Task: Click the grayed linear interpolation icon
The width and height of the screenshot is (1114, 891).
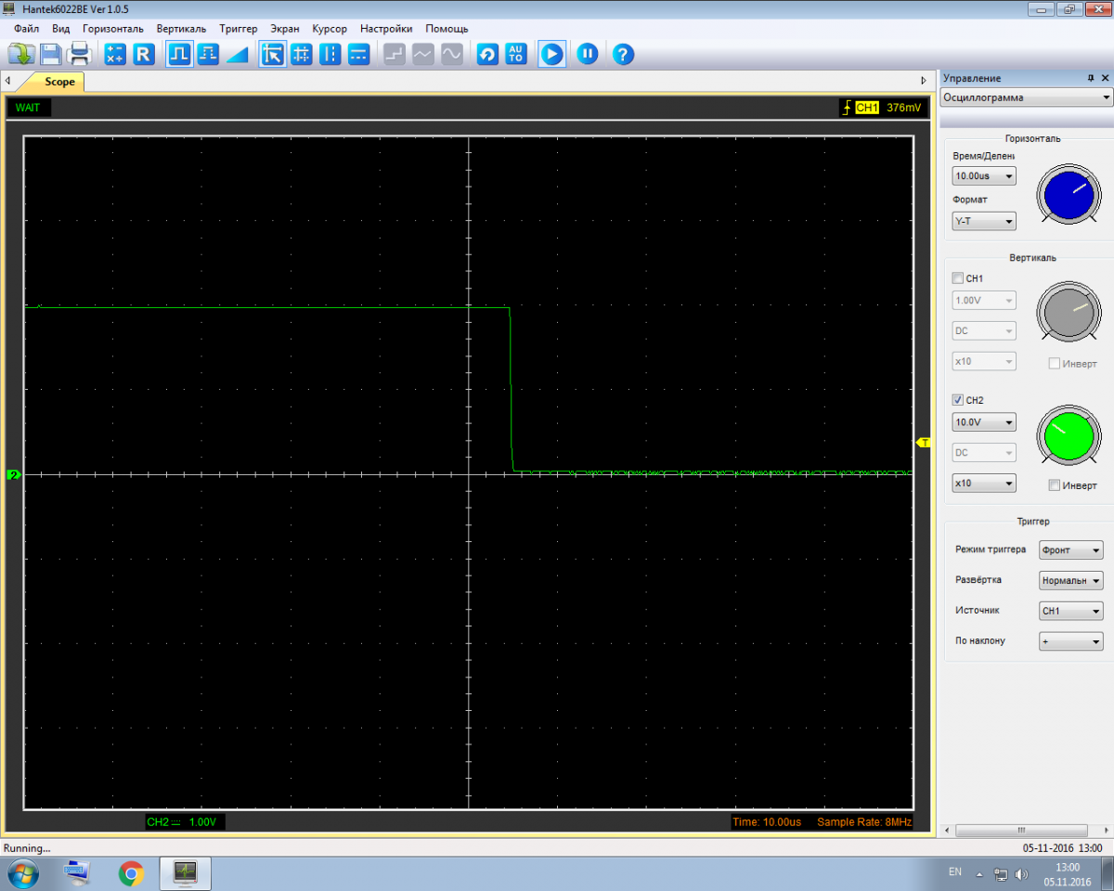Action: (423, 54)
